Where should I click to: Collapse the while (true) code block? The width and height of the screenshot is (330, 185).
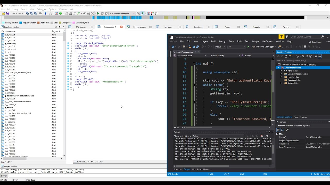pyautogui.click(x=194, y=85)
